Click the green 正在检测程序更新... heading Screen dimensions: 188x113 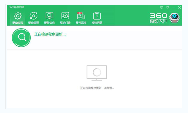point(50,34)
